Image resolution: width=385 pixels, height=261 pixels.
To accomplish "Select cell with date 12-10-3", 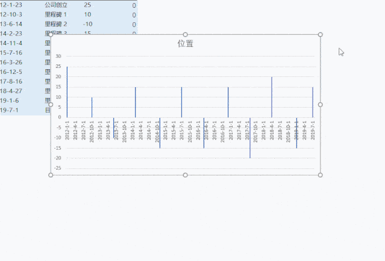I will click(11, 14).
